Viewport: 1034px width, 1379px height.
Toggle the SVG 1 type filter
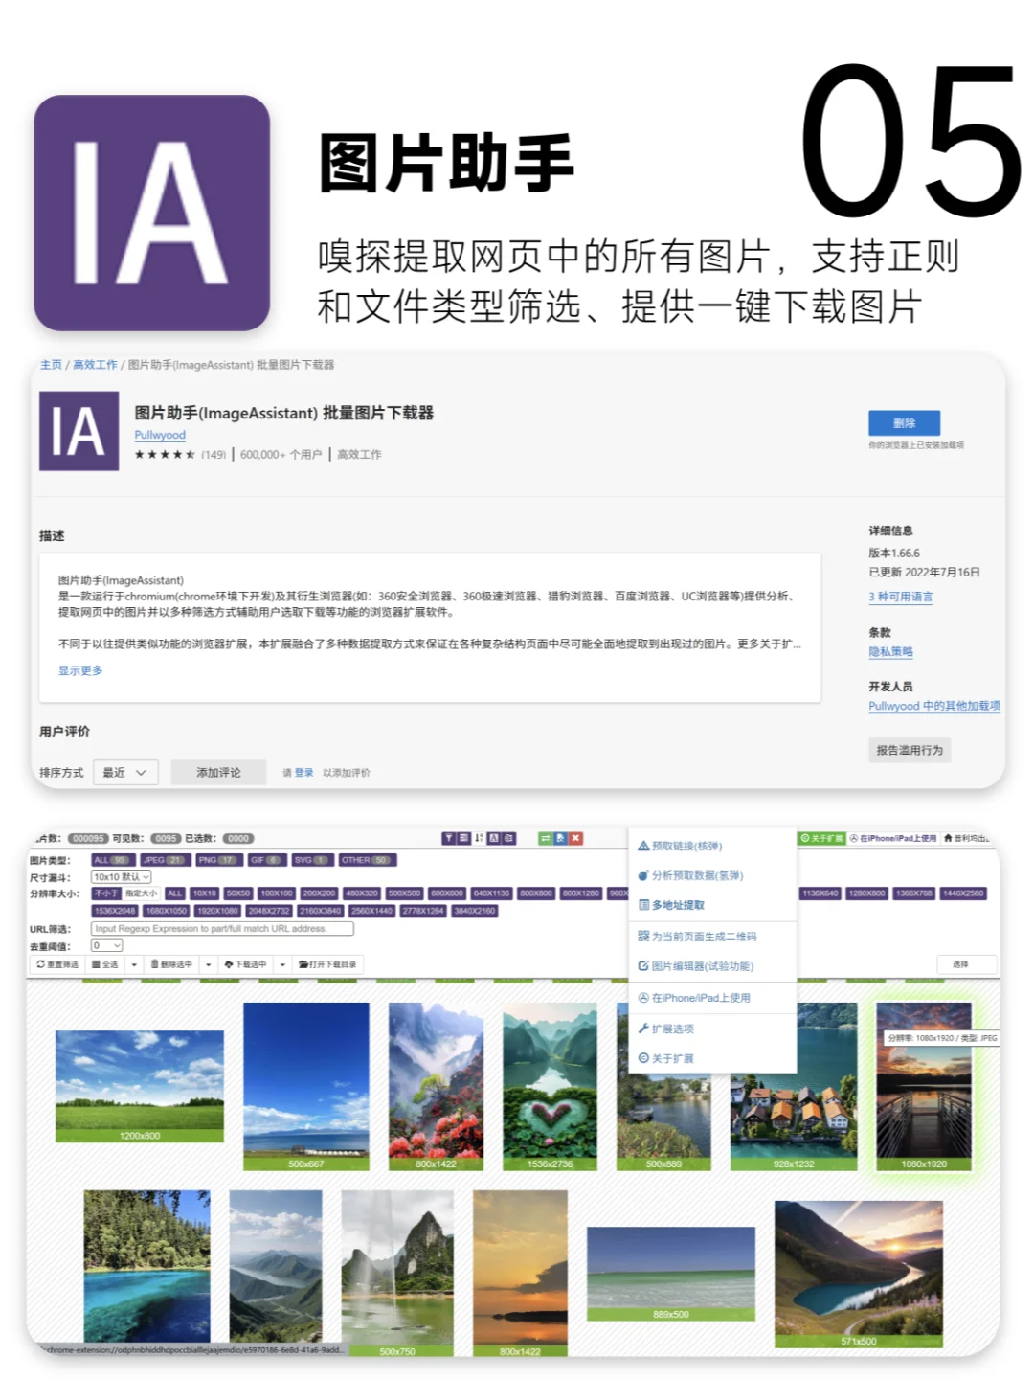point(311,860)
